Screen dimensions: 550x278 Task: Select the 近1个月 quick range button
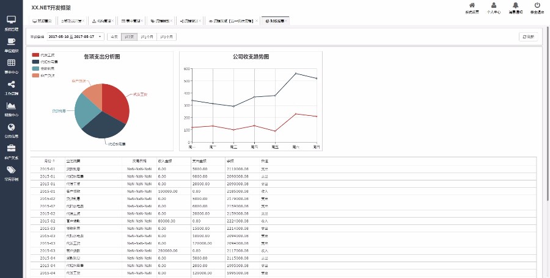147,37
